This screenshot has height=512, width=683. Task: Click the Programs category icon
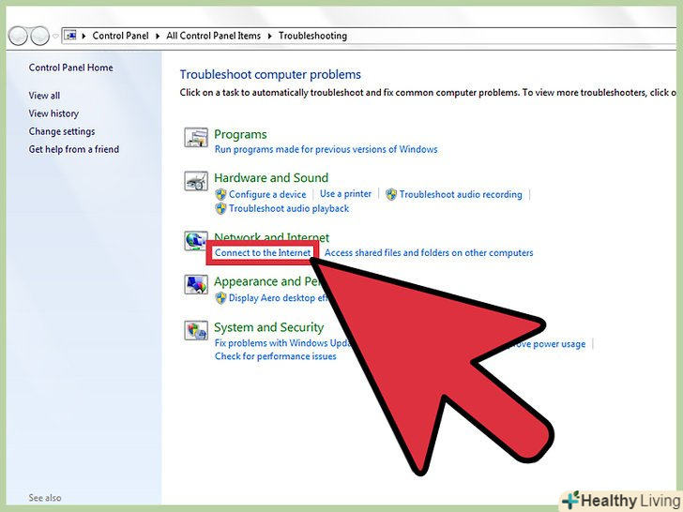pyautogui.click(x=195, y=138)
